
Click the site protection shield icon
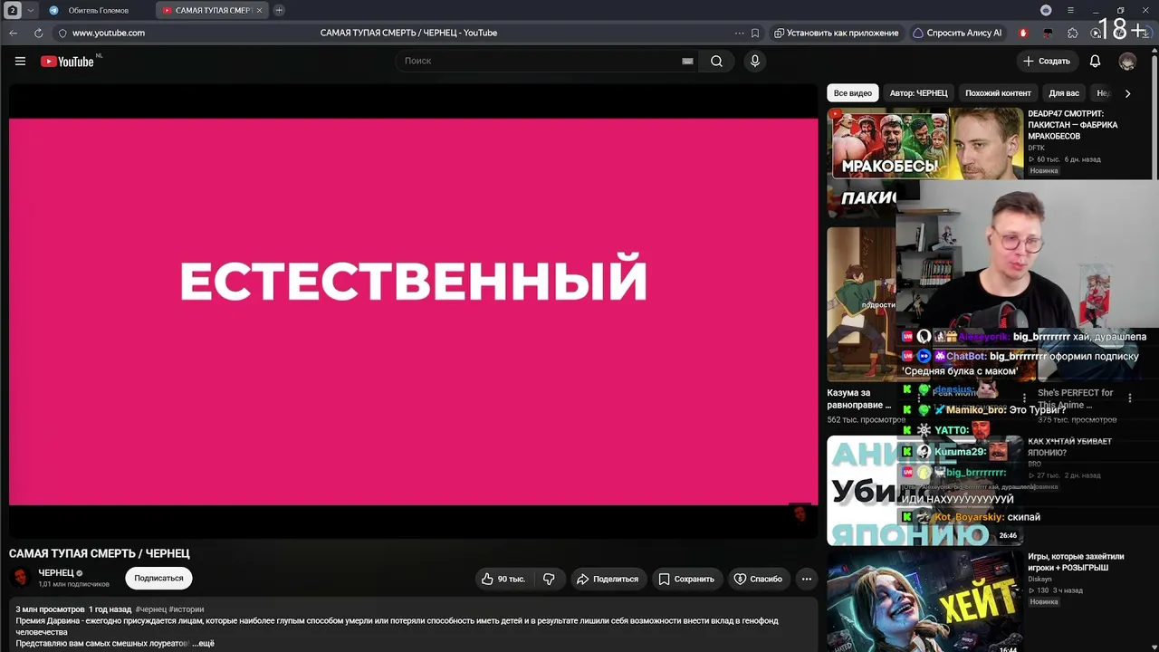62,33
